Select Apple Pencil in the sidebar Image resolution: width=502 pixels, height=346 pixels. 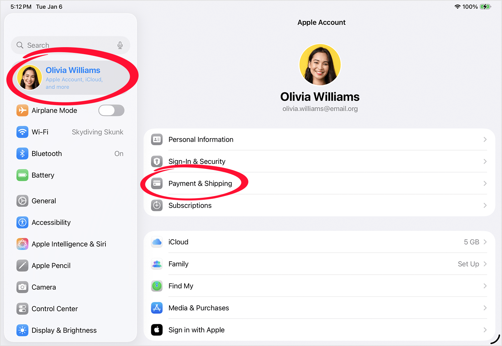pyautogui.click(x=70, y=265)
